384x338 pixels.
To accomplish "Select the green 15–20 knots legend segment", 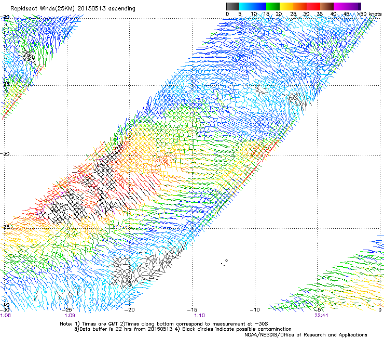I will (x=273, y=6).
